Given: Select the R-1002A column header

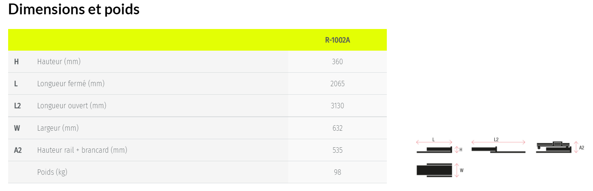Looking at the screenshot, I should (337, 40).
